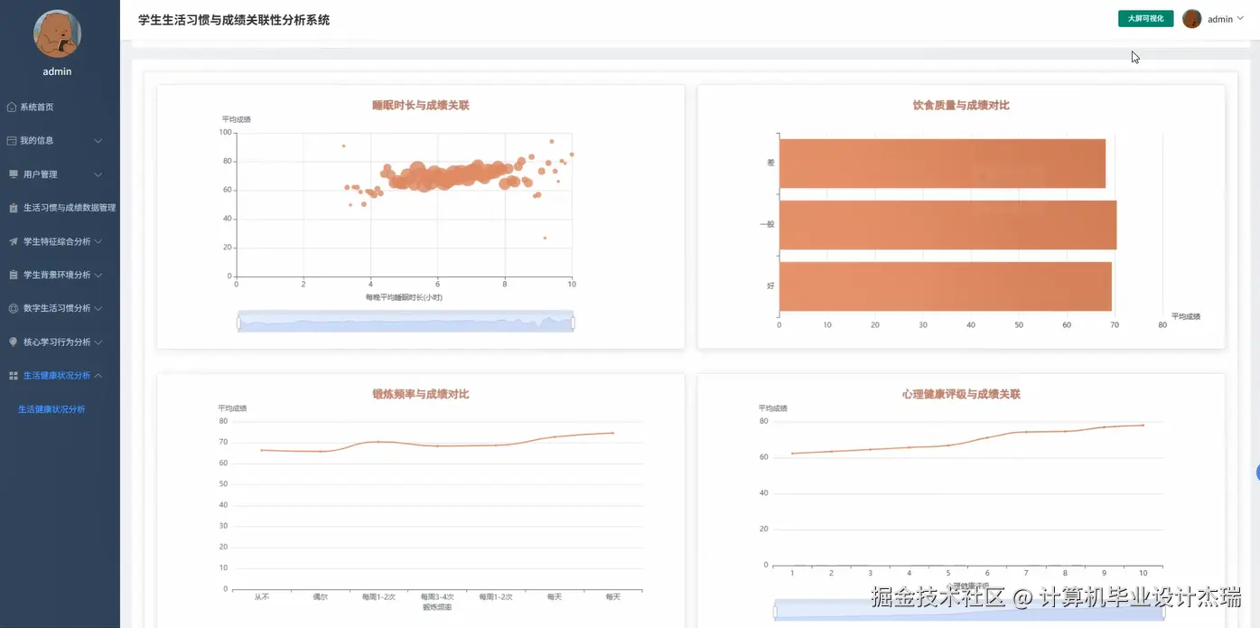Expand the 核心学习行为分析 chevron
Viewport: 1260px width, 628px height.
coord(98,342)
